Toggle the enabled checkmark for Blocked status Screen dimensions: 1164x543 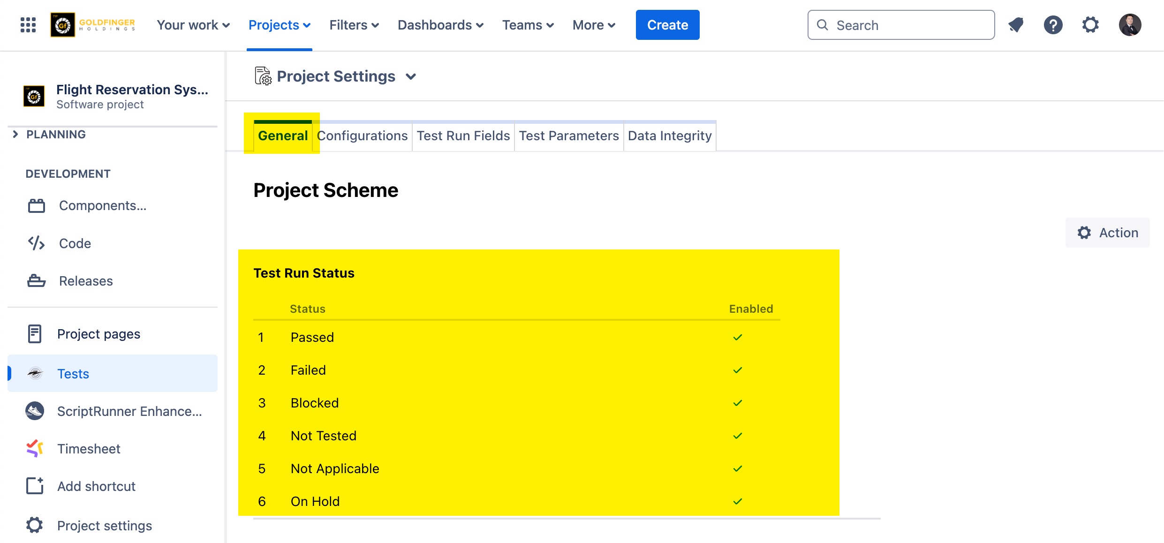tap(738, 403)
